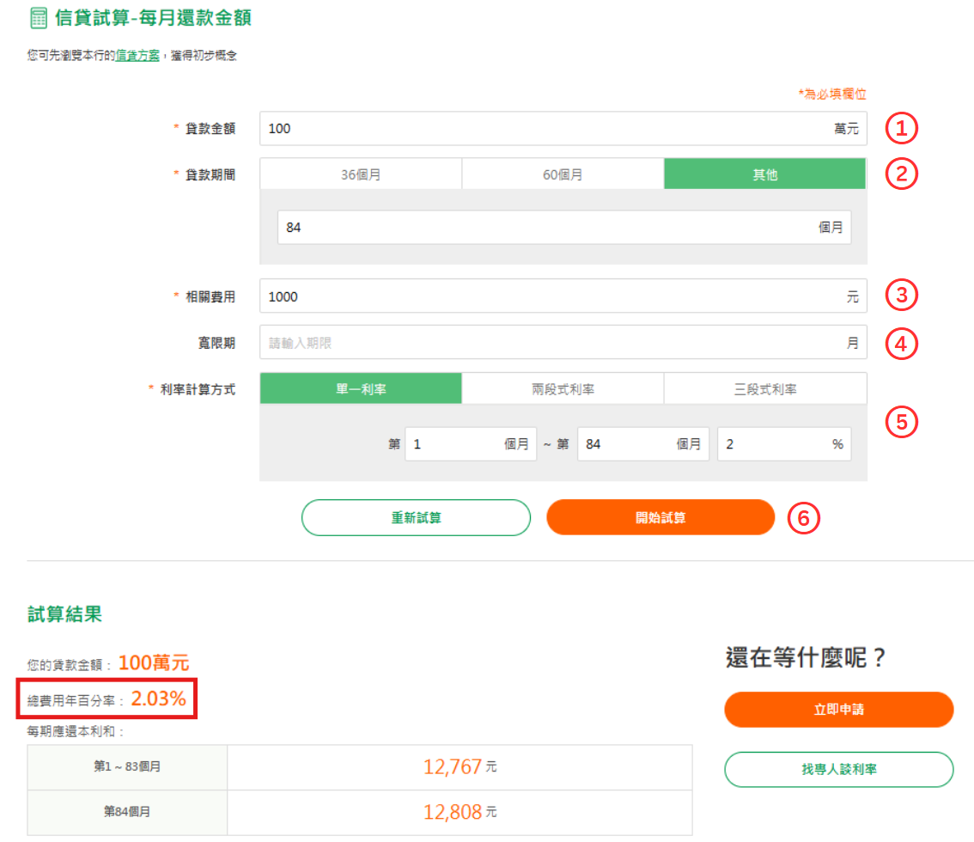Switch to the 三段式利率 rate tab
Screen dimensions: 974x842
764,387
